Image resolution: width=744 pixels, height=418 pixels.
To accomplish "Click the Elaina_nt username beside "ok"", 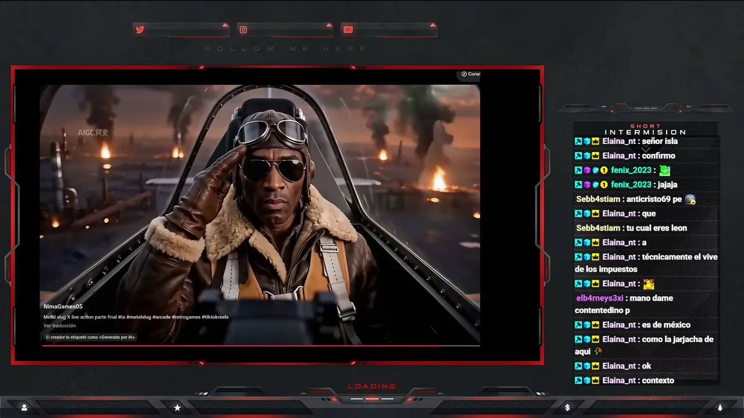I will coord(620,366).
